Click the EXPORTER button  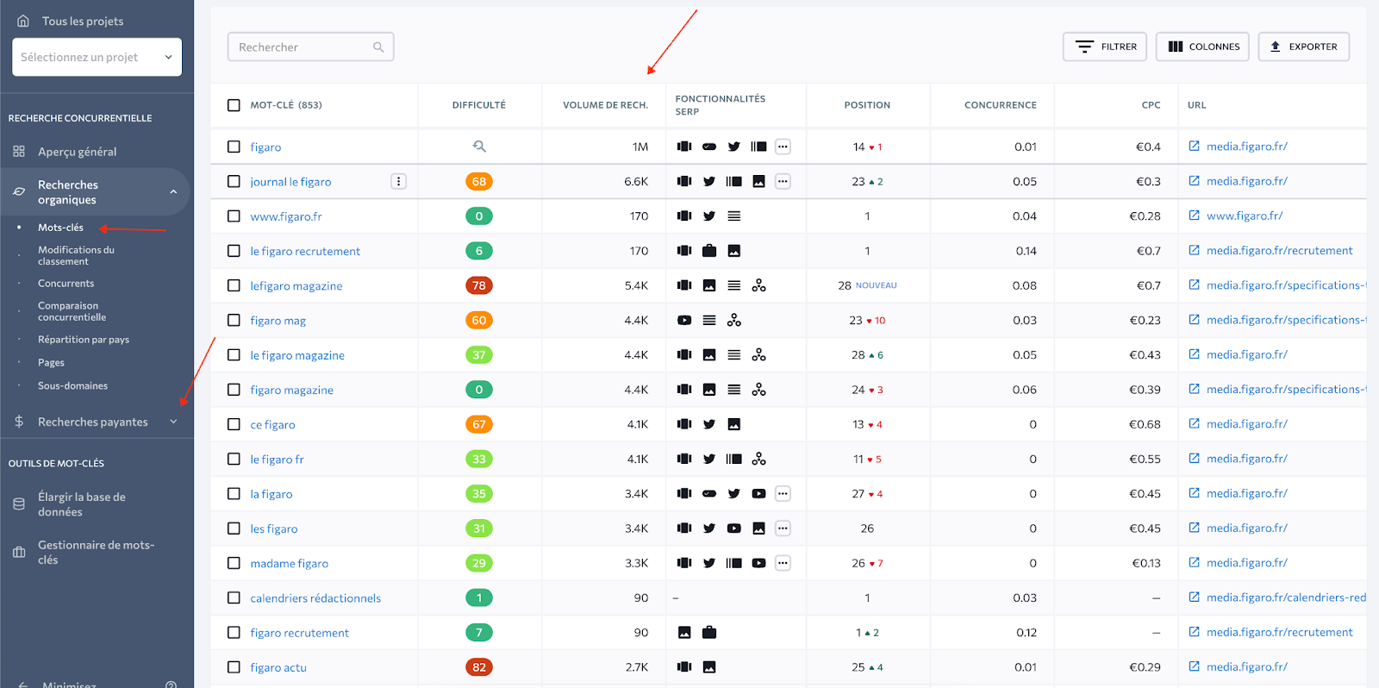(1304, 47)
